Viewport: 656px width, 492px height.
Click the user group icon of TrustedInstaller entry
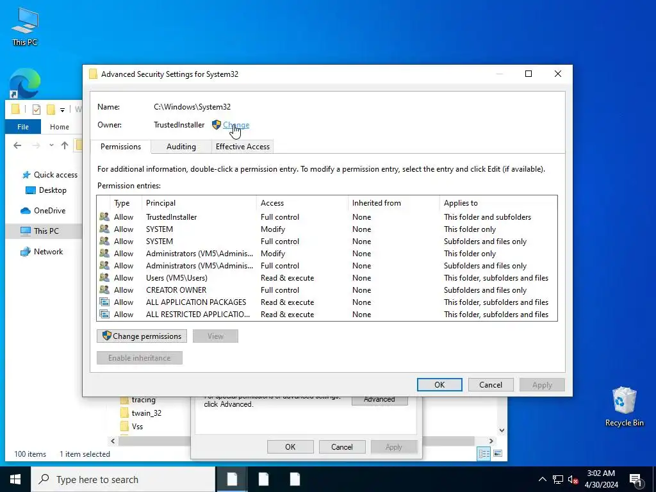tap(104, 217)
